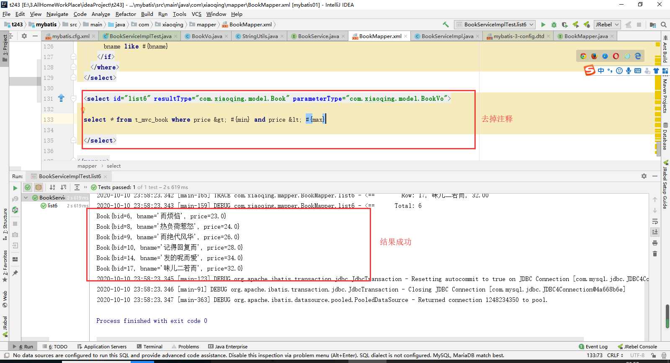Toggle Sogou Chinese/English mode 中

pyautogui.click(x=601, y=71)
